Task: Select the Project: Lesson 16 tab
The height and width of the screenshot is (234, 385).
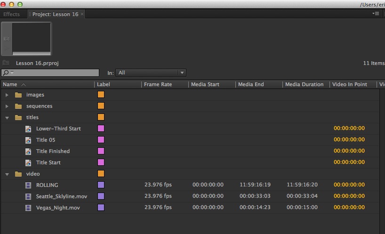Action: click(55, 14)
